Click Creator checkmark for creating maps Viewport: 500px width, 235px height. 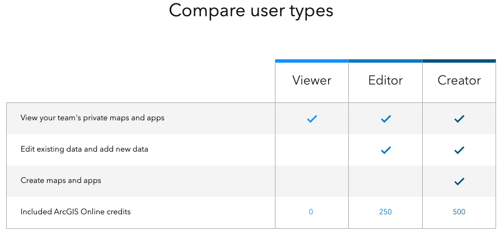(459, 181)
